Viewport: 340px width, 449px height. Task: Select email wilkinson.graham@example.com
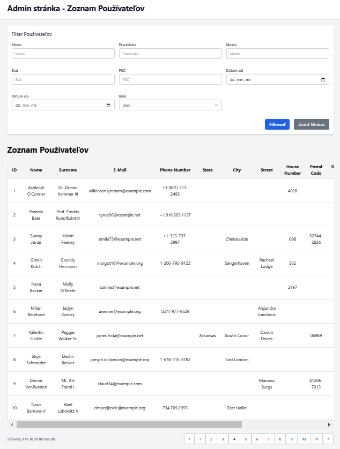[120, 191]
